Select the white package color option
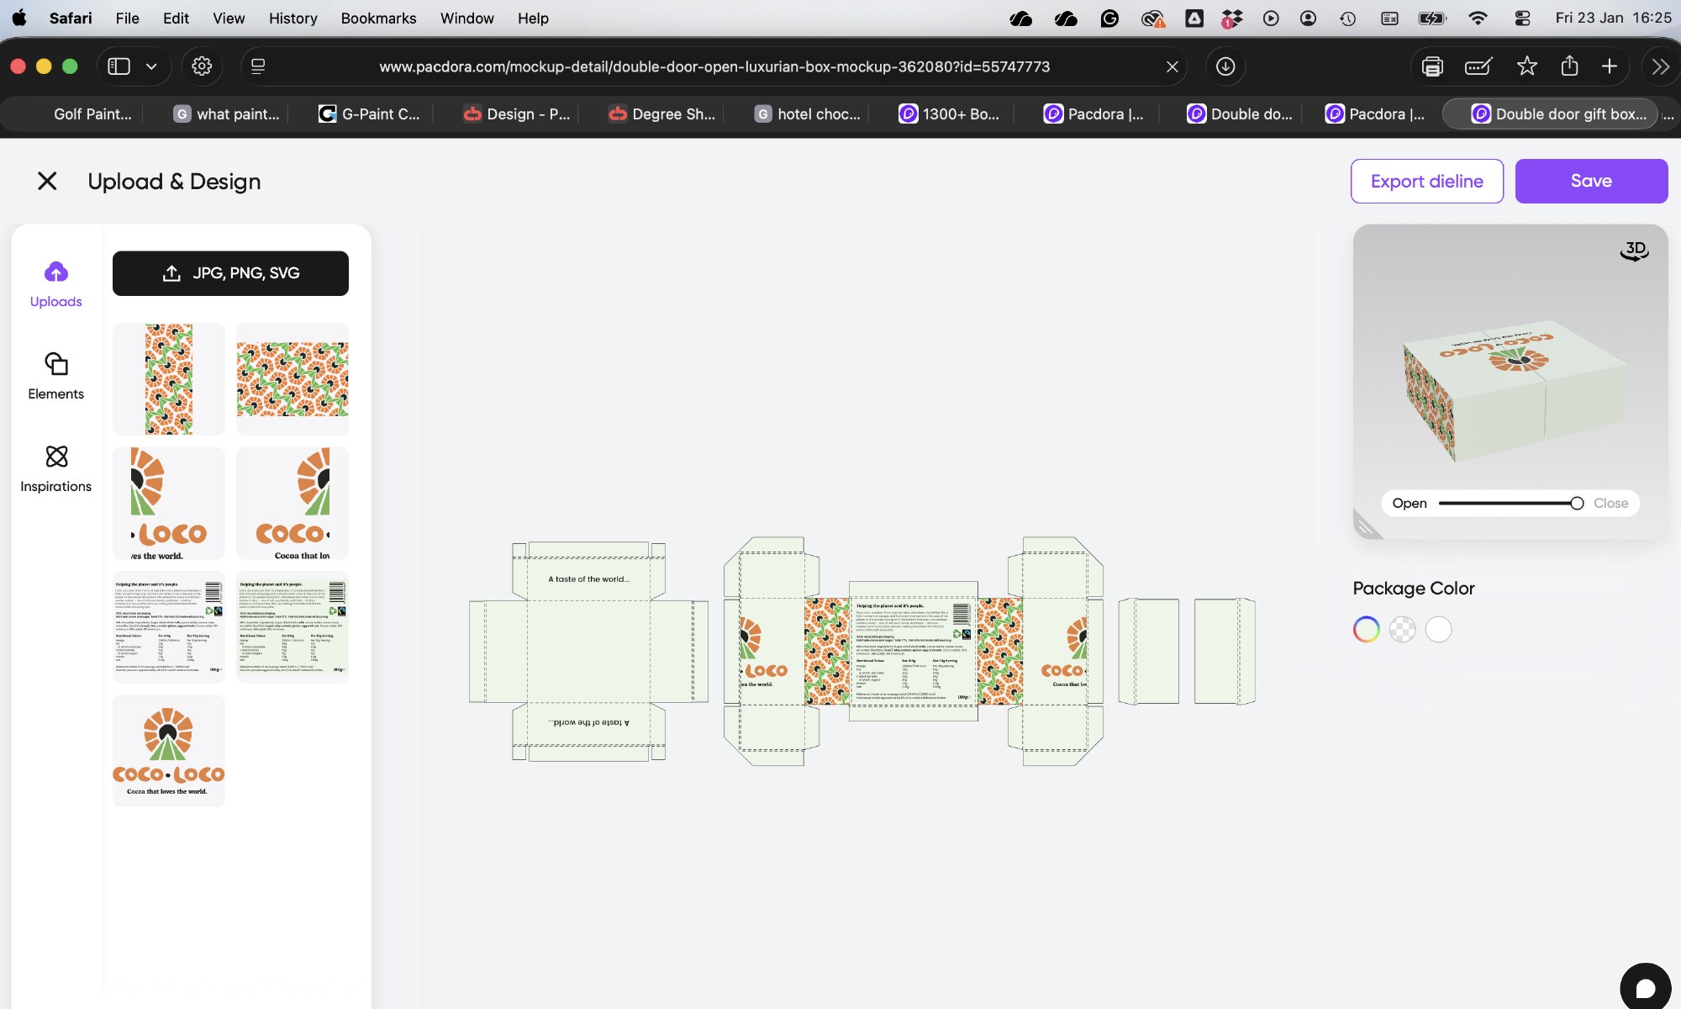The width and height of the screenshot is (1681, 1009). pyautogui.click(x=1438, y=629)
